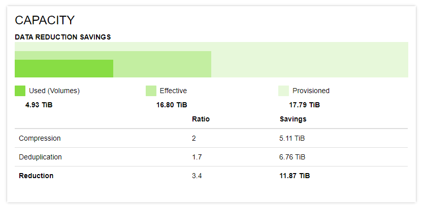Click the CAPACITY heading

pos(45,20)
